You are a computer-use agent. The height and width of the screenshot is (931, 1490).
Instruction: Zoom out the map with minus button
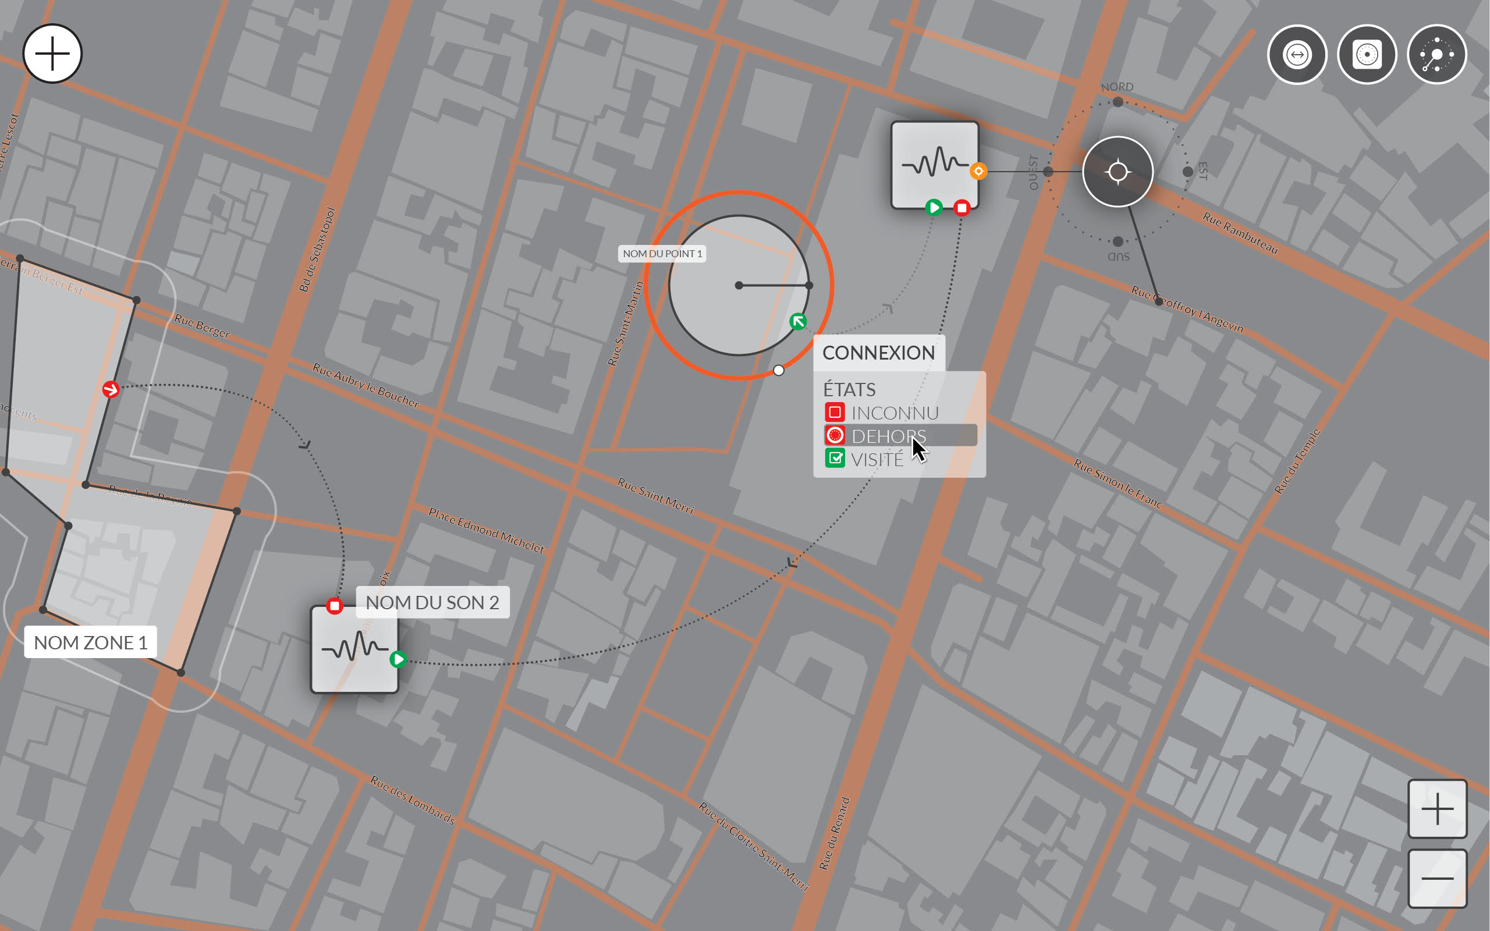[x=1437, y=878]
